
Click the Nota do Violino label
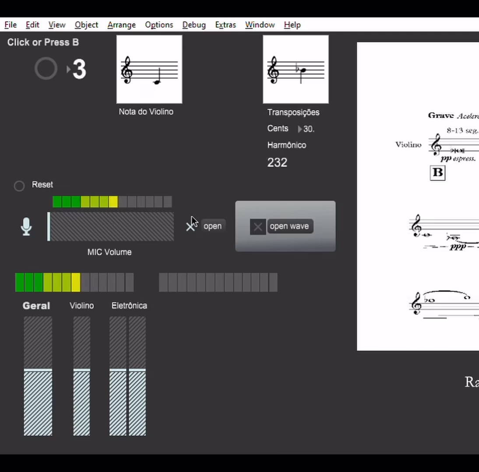146,111
